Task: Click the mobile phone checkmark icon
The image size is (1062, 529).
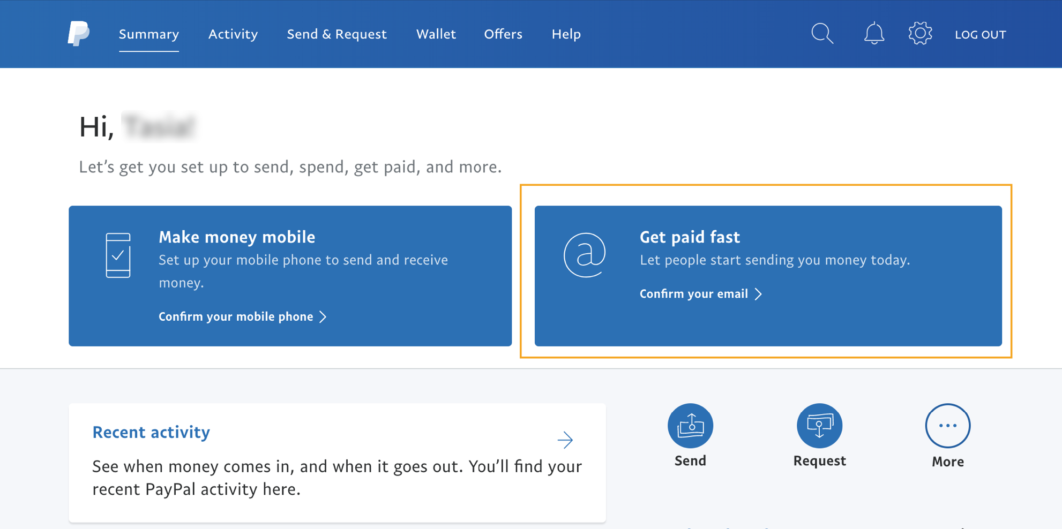Action: tap(118, 255)
